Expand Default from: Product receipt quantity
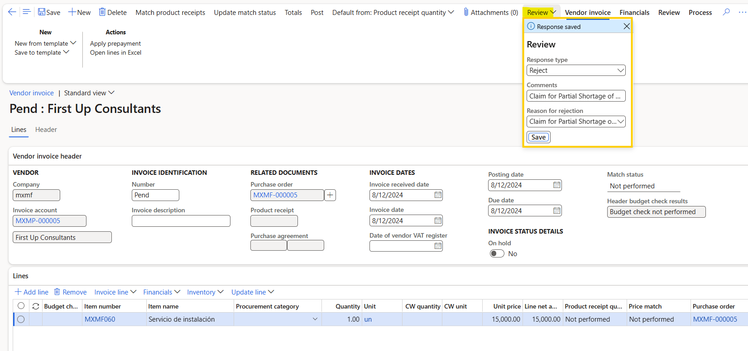Image resolution: width=748 pixels, height=351 pixels. click(393, 12)
